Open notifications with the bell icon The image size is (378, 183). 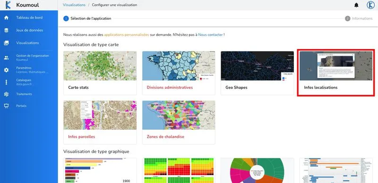(x=356, y=5)
